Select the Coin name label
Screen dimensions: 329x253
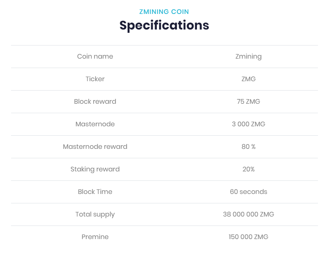[x=95, y=56]
